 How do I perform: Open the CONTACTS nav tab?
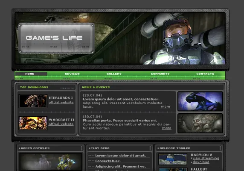click(205, 74)
